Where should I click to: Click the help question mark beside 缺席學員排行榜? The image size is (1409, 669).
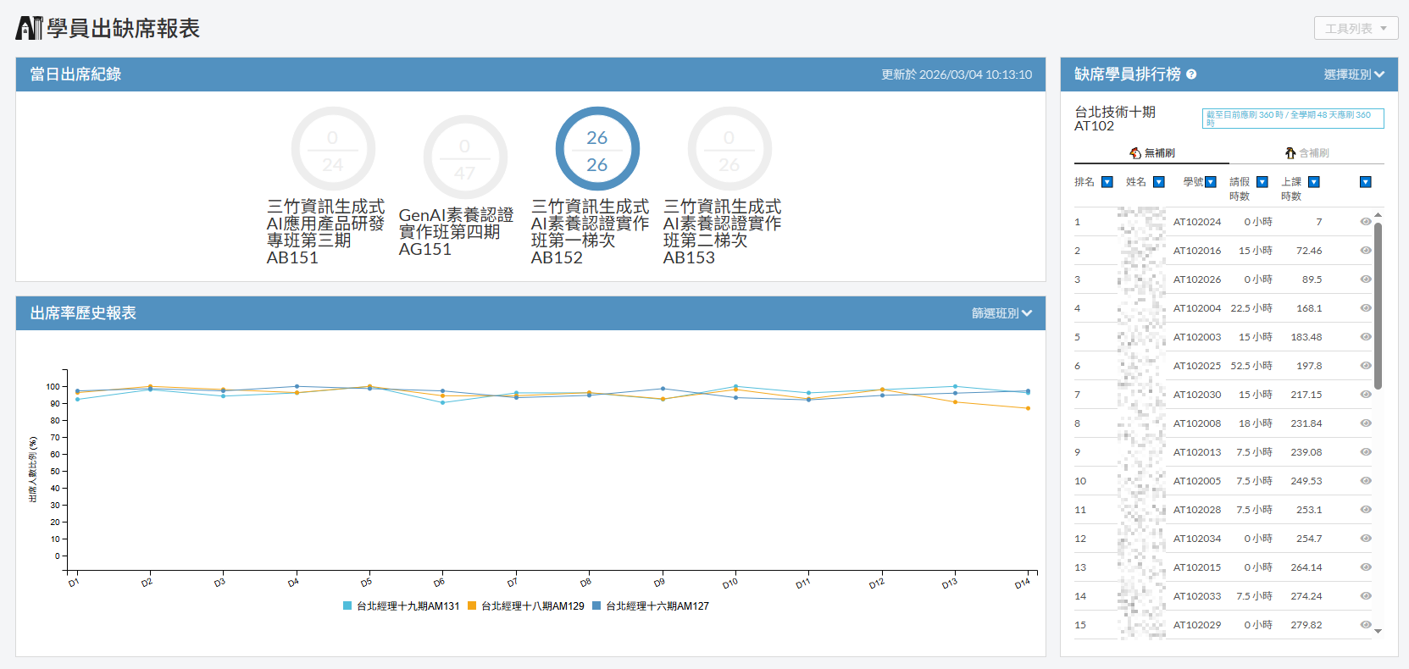[x=1191, y=75]
